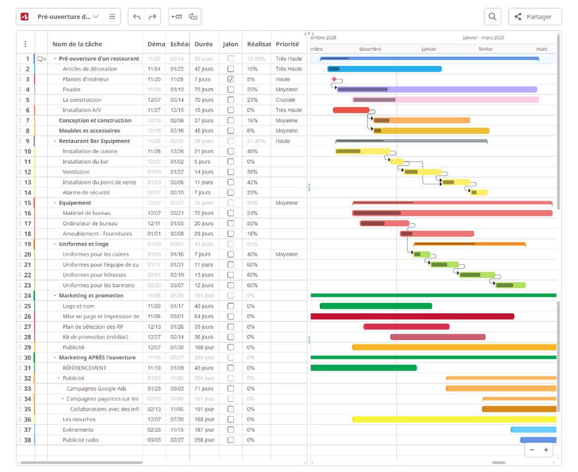This screenshot has width=578, height=472.
Task: Open the Pré-ouverture project dropdown
Action: (x=68, y=16)
